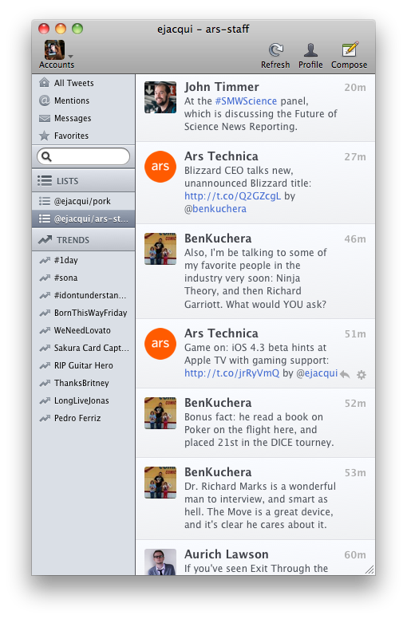Screen dimensions: 407x619
Task: Click the 60m timestamp
Action: pos(355,555)
